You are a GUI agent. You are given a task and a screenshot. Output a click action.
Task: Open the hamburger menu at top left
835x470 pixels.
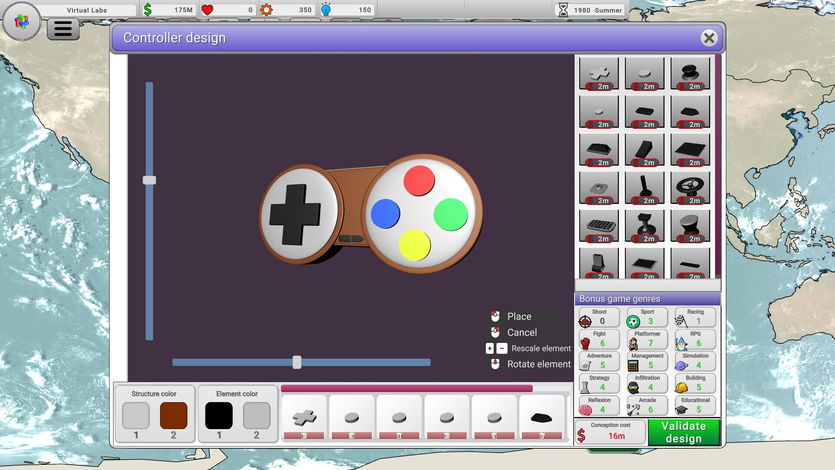click(63, 28)
